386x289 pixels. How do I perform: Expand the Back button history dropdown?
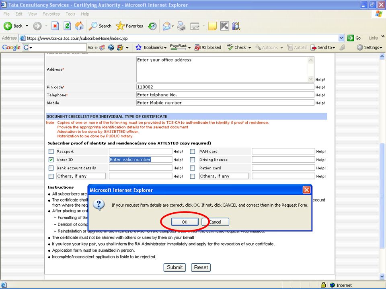click(27, 26)
